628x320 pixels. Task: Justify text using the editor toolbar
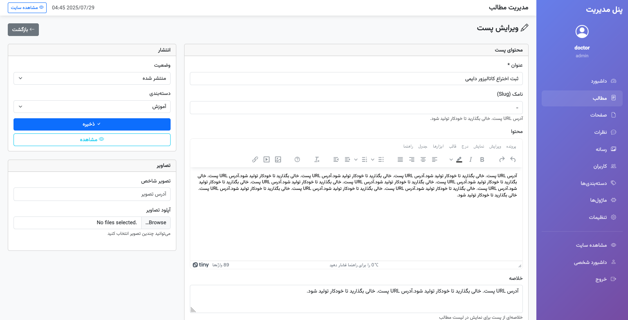point(400,159)
